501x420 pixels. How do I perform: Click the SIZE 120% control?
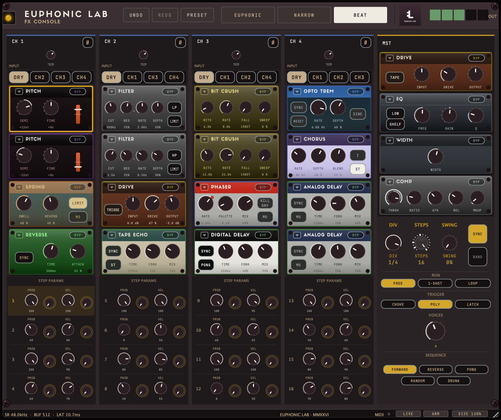[469, 414]
